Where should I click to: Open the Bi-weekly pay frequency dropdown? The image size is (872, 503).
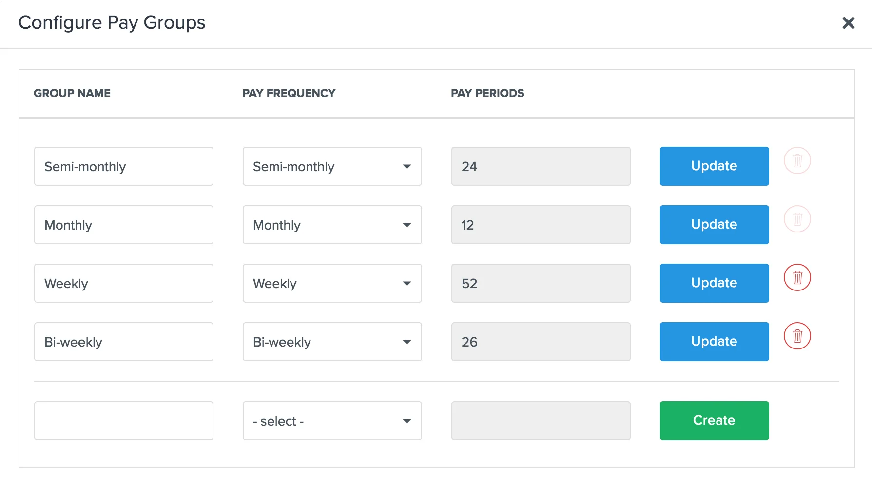pyautogui.click(x=332, y=342)
